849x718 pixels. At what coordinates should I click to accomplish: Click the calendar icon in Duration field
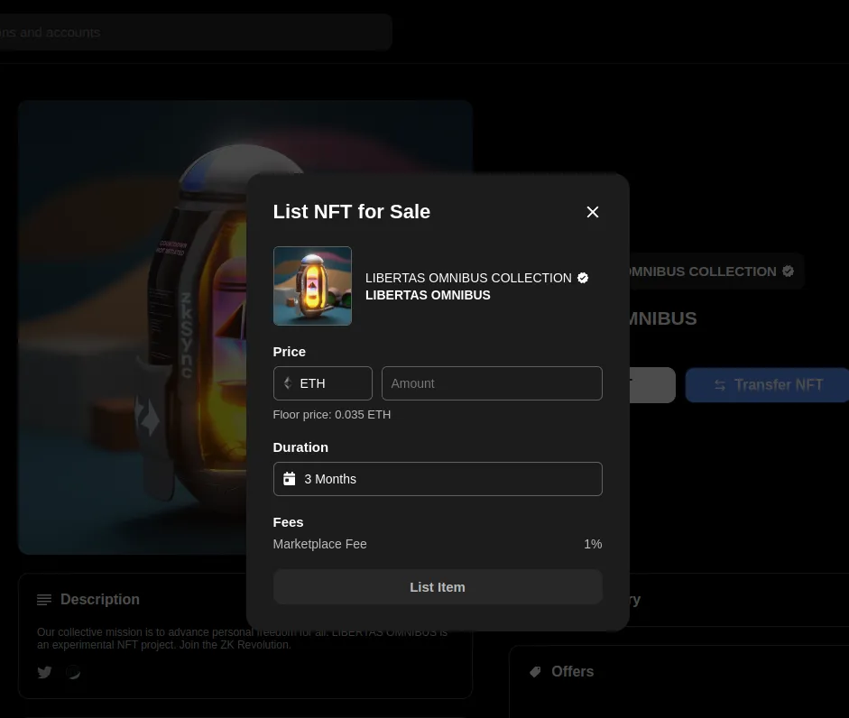point(290,479)
